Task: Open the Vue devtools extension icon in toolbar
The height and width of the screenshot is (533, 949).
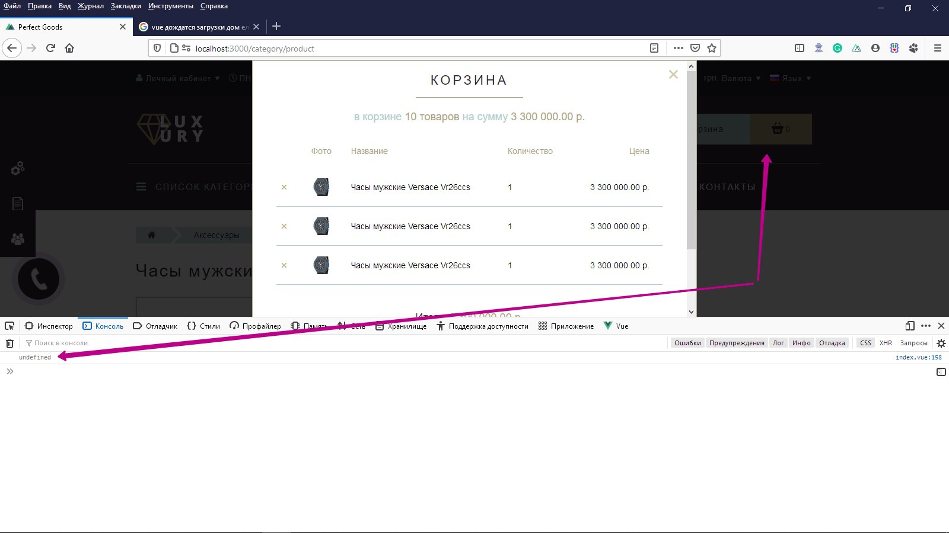Action: [x=856, y=48]
